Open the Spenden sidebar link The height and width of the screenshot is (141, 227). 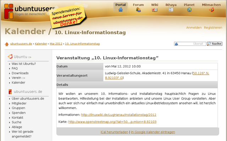[19, 113]
